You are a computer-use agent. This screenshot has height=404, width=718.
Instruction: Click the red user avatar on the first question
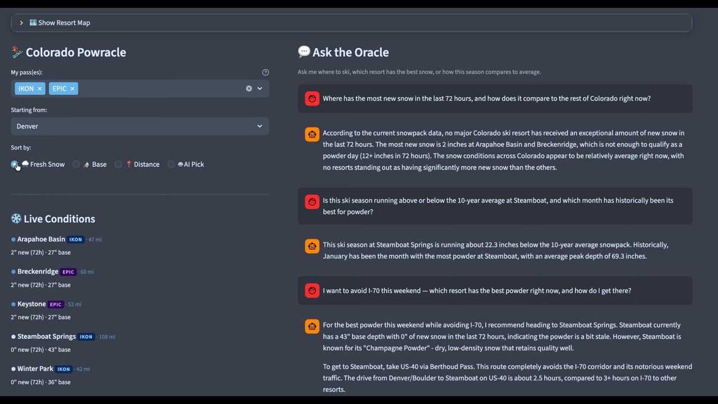(312, 99)
